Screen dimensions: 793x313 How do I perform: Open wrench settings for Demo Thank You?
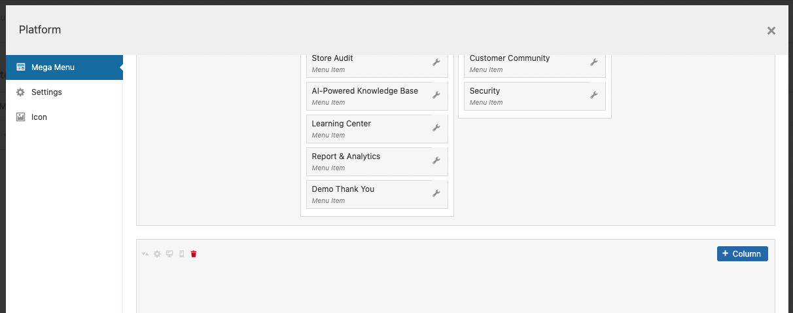coord(436,193)
